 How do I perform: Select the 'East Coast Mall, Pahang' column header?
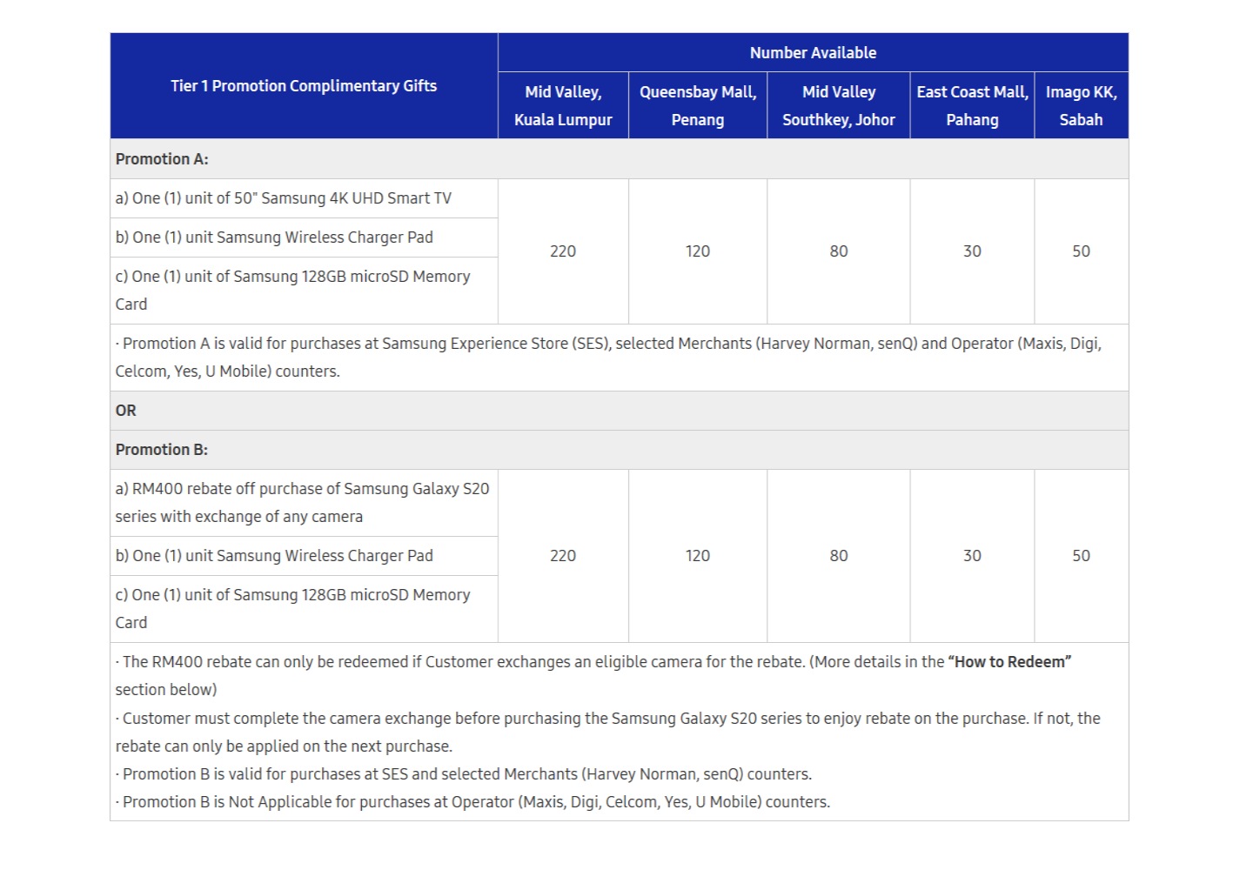tap(972, 105)
